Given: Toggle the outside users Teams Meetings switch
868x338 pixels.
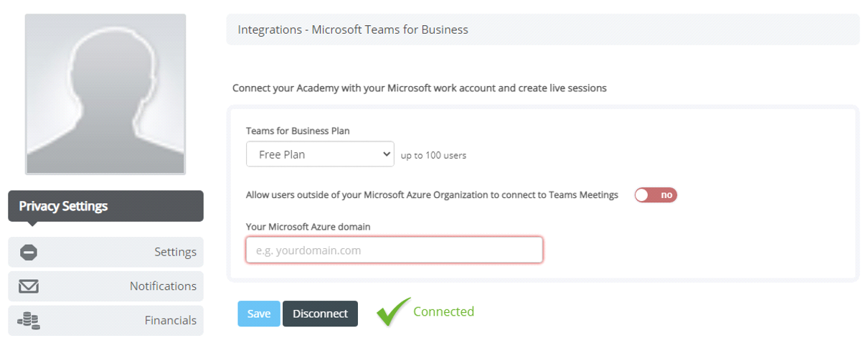Looking at the screenshot, I should 656,194.
